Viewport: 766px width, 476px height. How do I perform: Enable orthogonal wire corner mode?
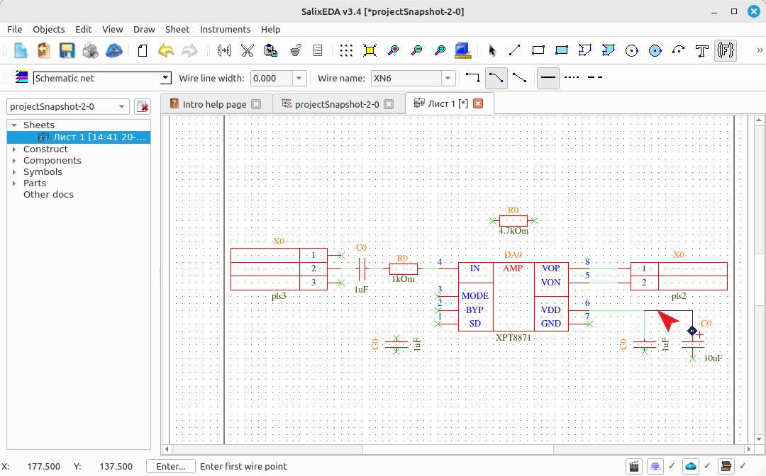point(472,77)
